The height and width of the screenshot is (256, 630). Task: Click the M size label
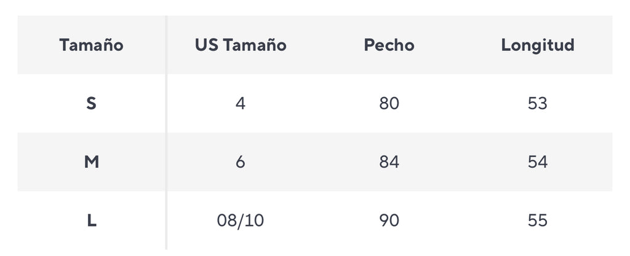coord(92,162)
